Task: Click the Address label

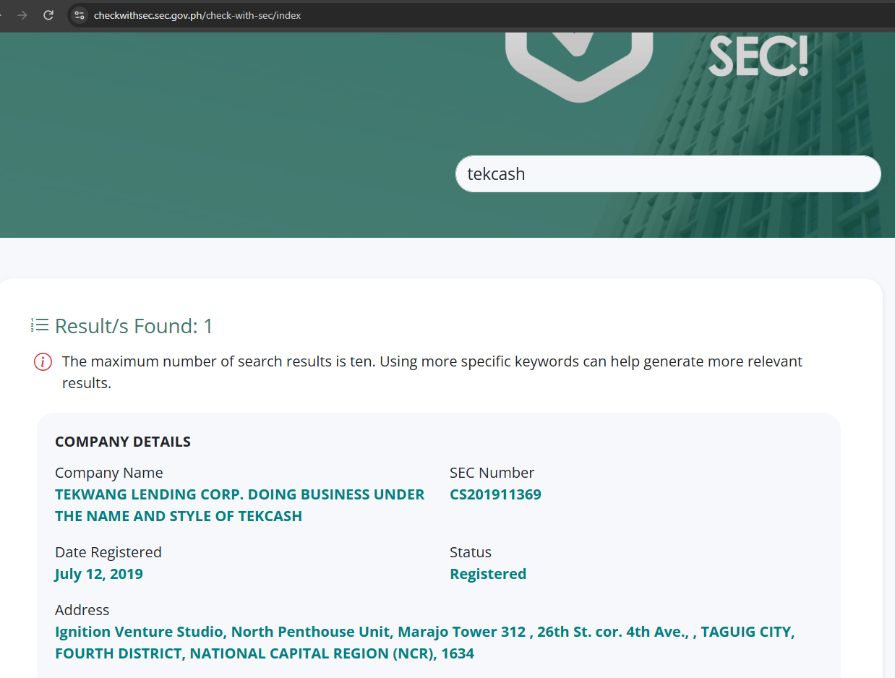Action: (x=82, y=610)
